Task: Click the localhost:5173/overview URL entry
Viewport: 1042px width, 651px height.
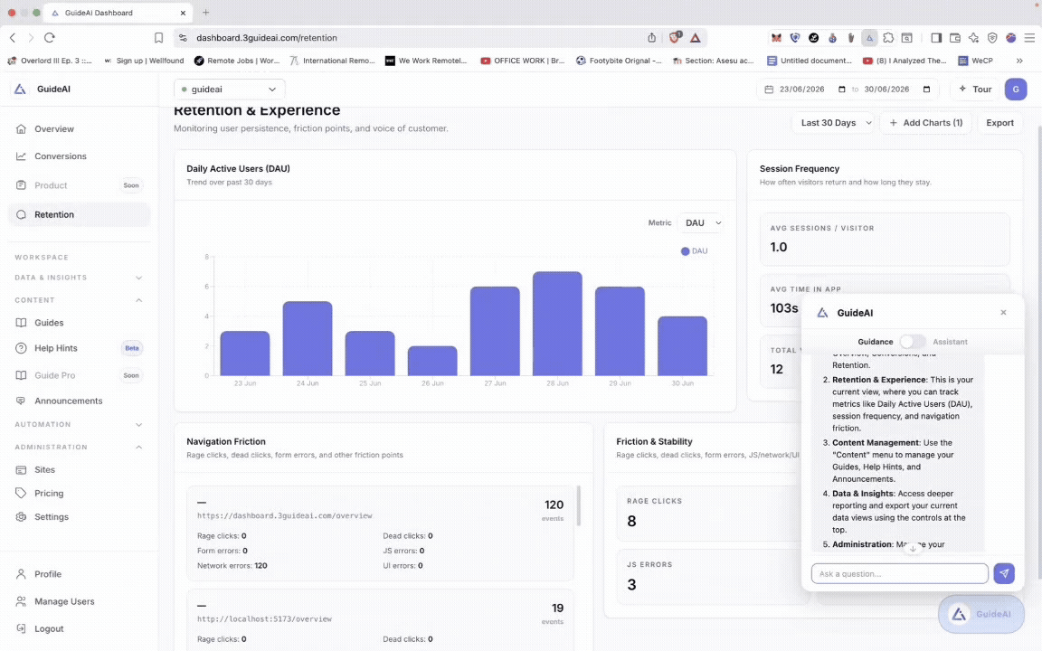Action: (264, 618)
